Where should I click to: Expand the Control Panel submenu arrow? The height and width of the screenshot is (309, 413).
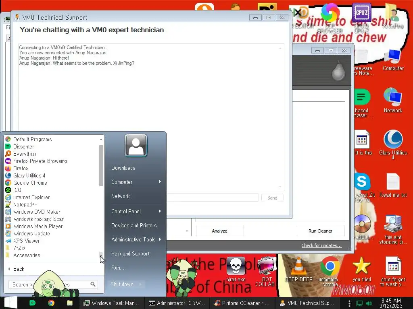point(160,211)
